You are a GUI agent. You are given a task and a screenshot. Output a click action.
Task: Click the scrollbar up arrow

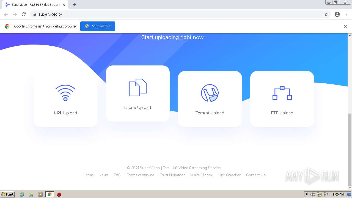pos(350,35)
